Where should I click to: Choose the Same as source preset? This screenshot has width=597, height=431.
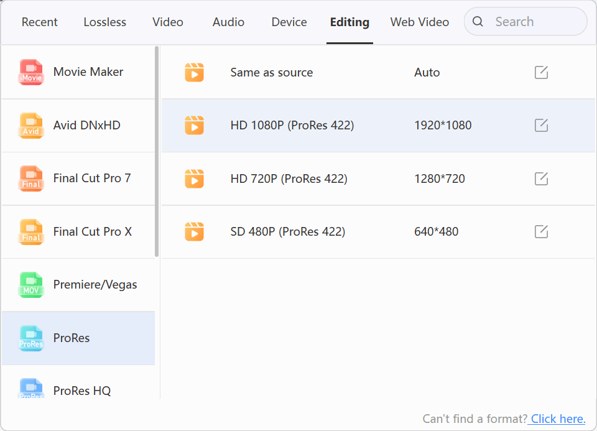378,72
